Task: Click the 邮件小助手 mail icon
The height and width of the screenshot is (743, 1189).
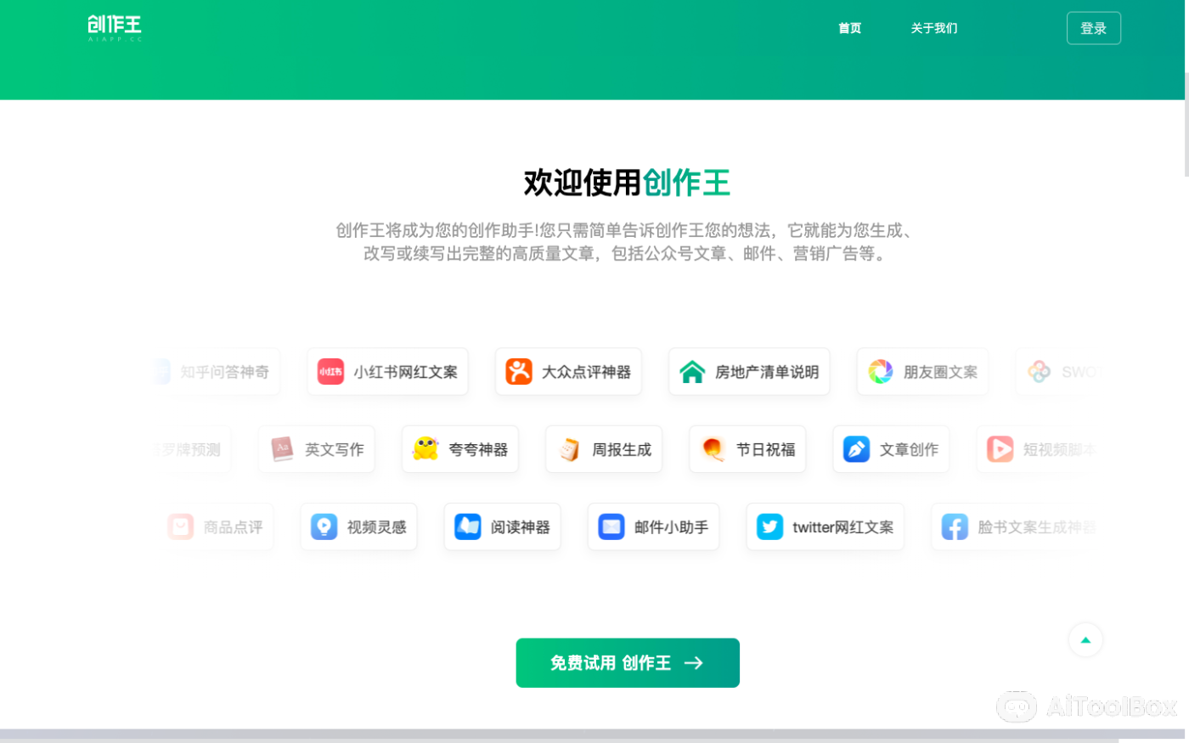Action: pos(611,526)
